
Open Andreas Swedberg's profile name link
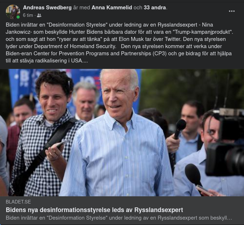tap(47, 8)
